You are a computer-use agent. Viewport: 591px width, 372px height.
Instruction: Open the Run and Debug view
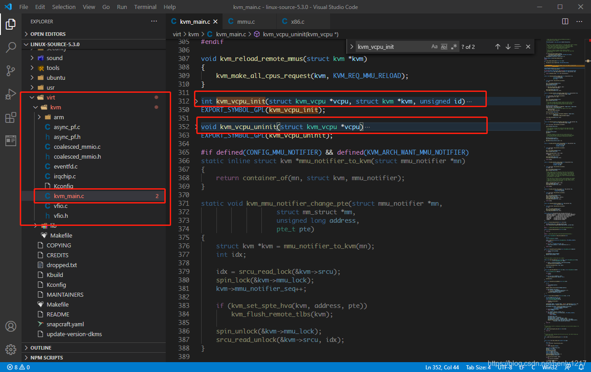pos(11,94)
